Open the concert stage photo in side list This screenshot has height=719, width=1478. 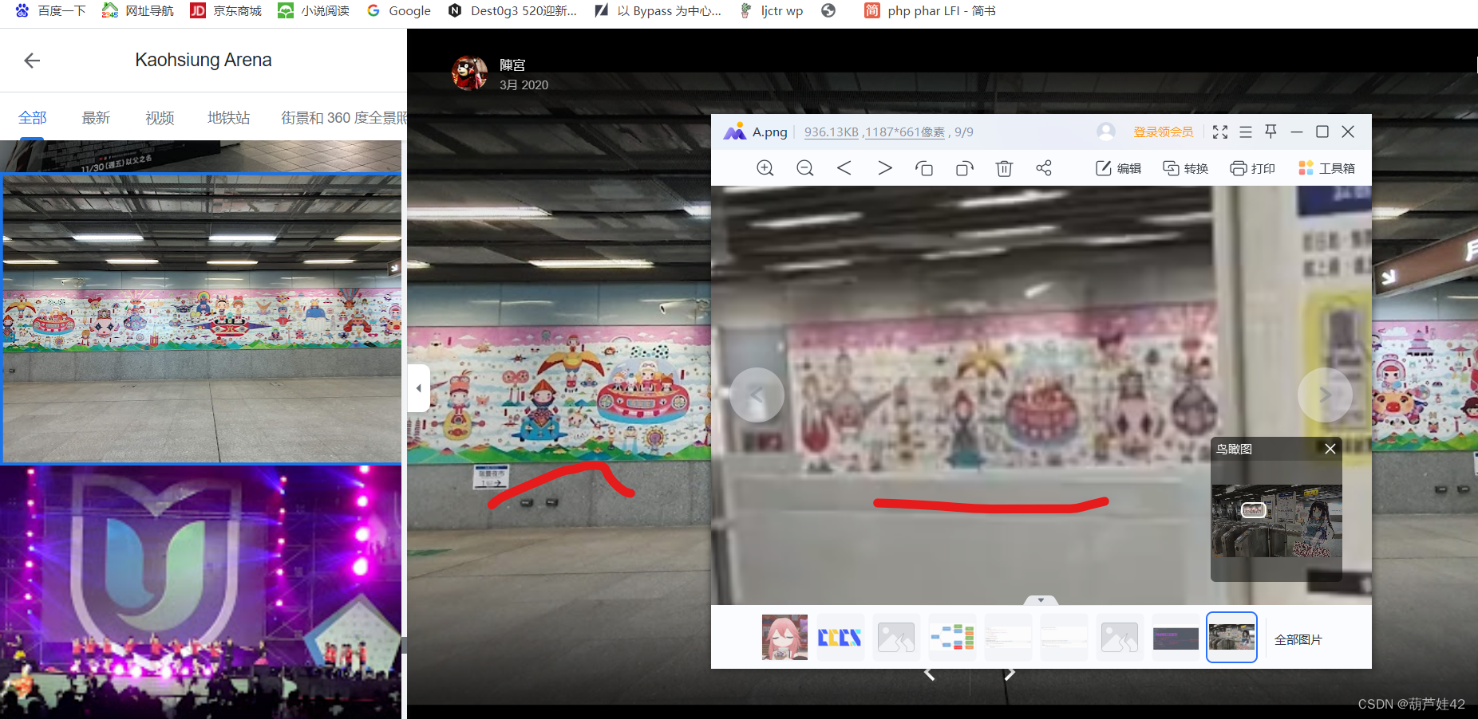pos(201,592)
